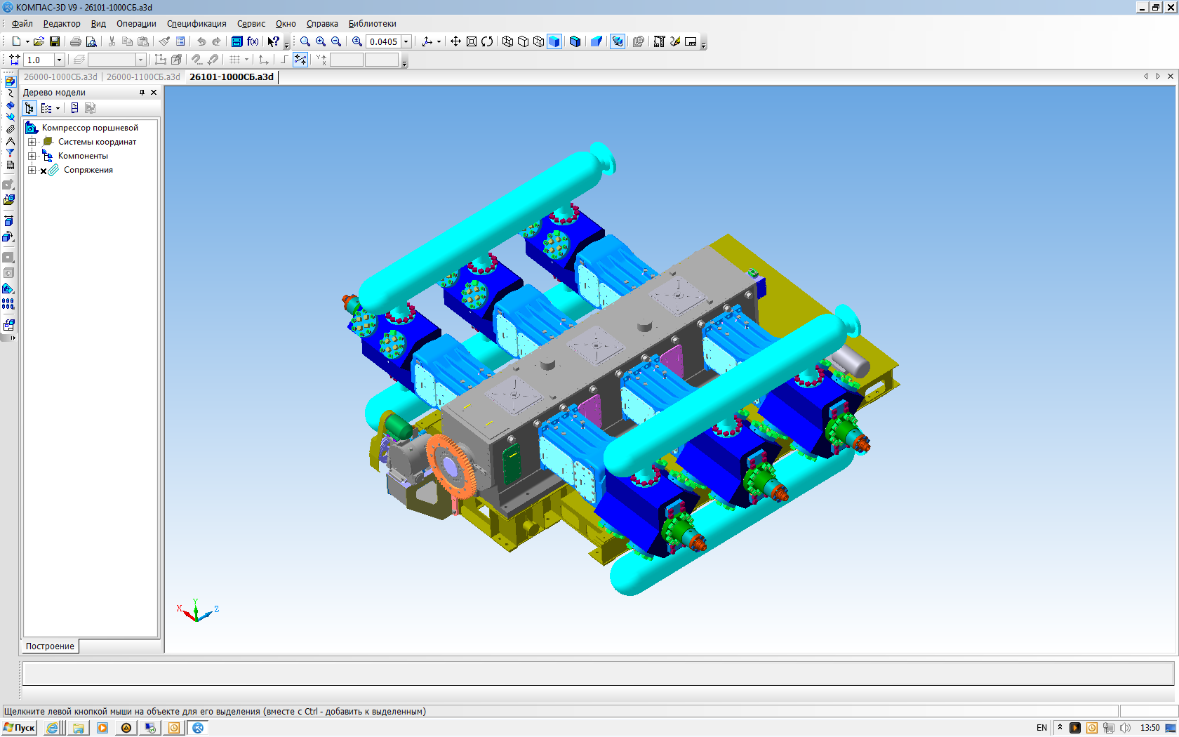This screenshot has width=1179, height=737.
Task: Click the Measurements compass icon in left sidebar
Action: tap(10, 141)
